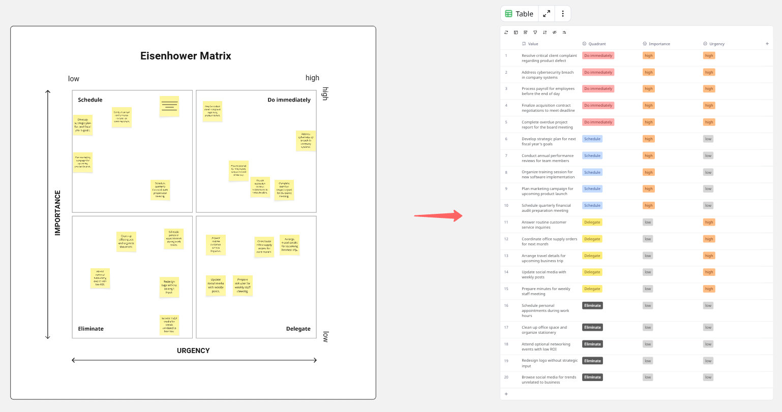
Task: Click the refresh/sync icon in table toolbar
Action: click(x=506, y=33)
